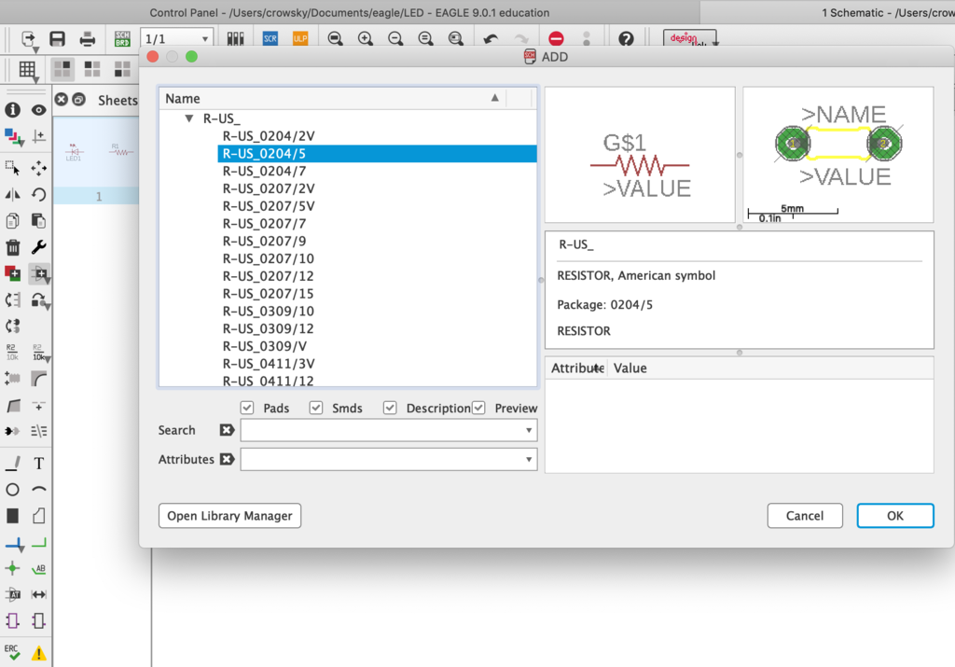
Task: Select the Change wrench tool
Action: tap(38, 247)
